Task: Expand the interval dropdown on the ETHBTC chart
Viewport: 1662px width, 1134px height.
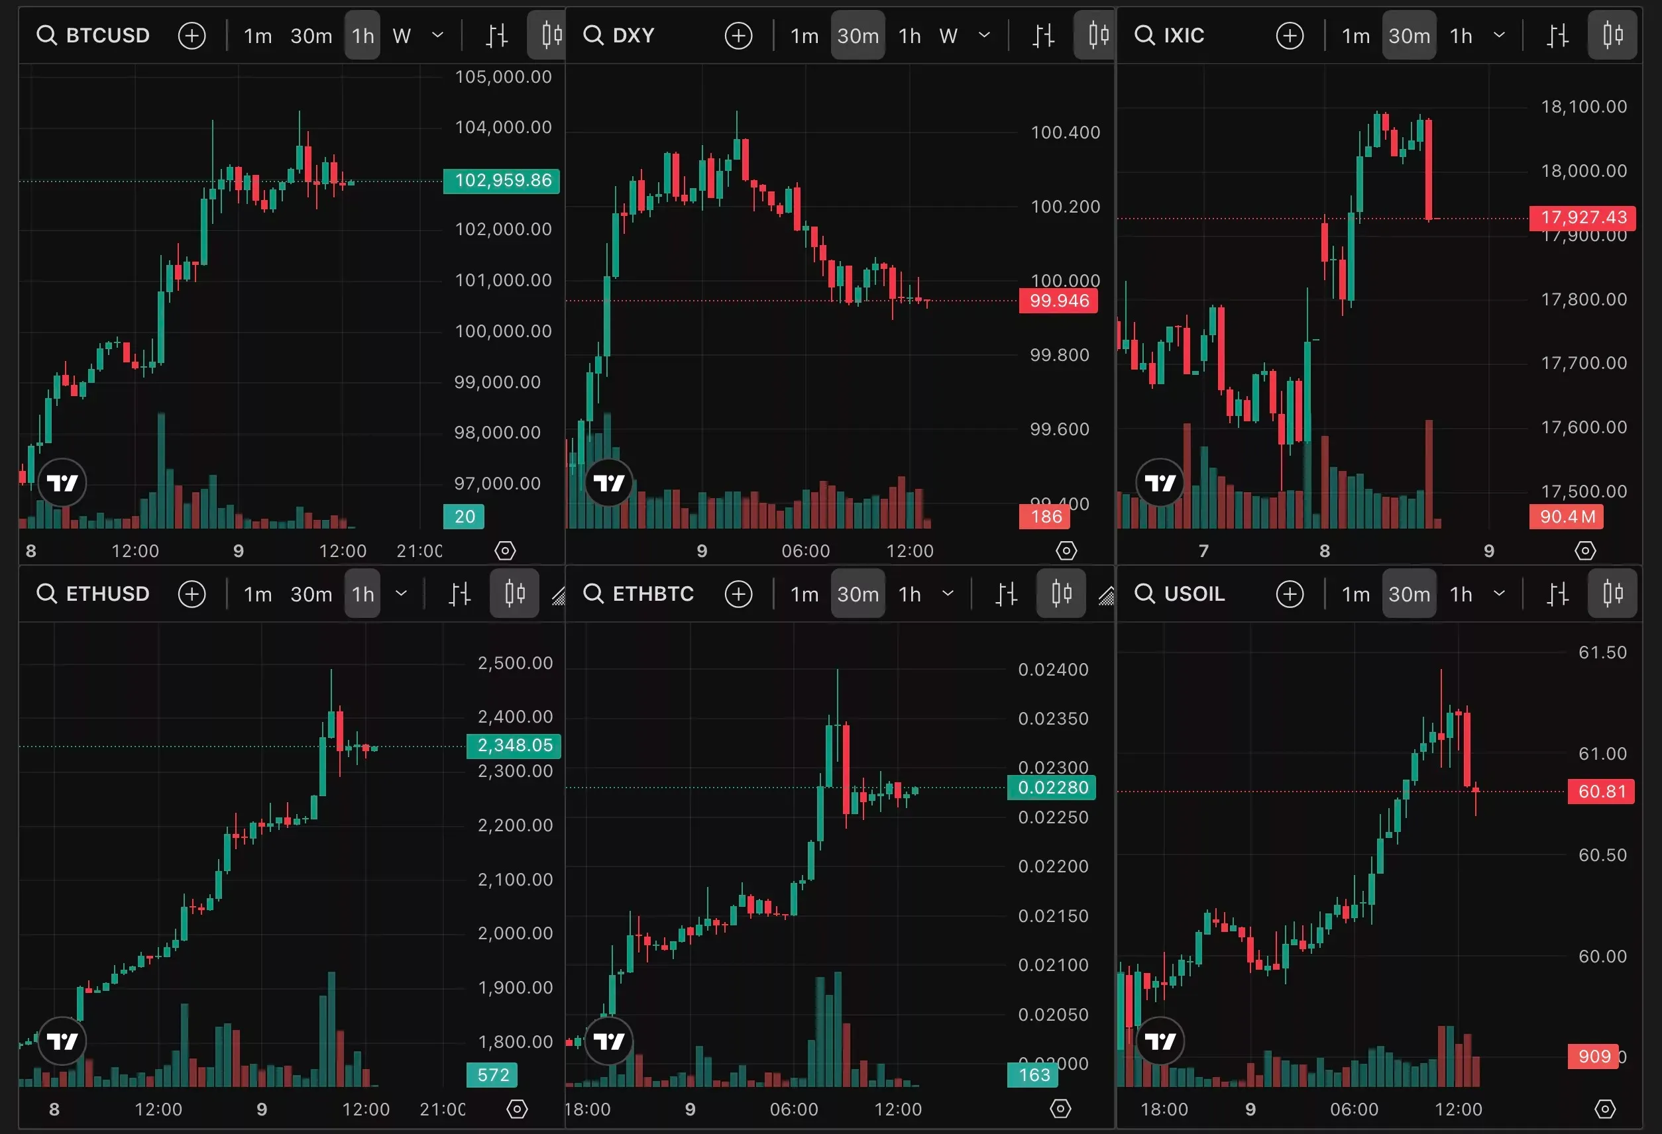Action: coord(948,593)
